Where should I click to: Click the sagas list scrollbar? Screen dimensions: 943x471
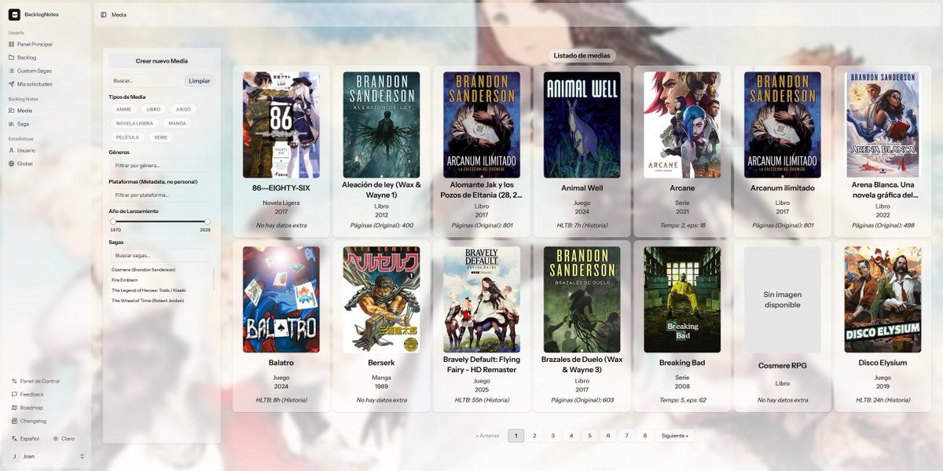coord(214,279)
